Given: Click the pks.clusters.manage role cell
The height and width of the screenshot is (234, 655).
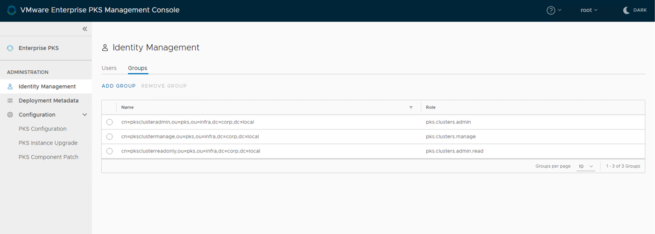Looking at the screenshot, I should click(451, 137).
